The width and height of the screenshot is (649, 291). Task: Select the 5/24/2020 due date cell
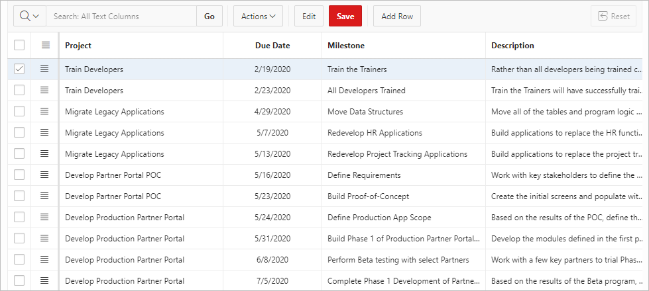click(272, 217)
